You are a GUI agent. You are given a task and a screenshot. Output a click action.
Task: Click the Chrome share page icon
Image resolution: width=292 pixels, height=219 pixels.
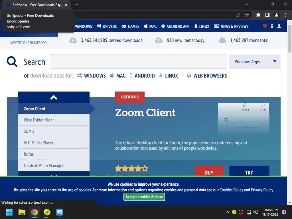point(238,15)
